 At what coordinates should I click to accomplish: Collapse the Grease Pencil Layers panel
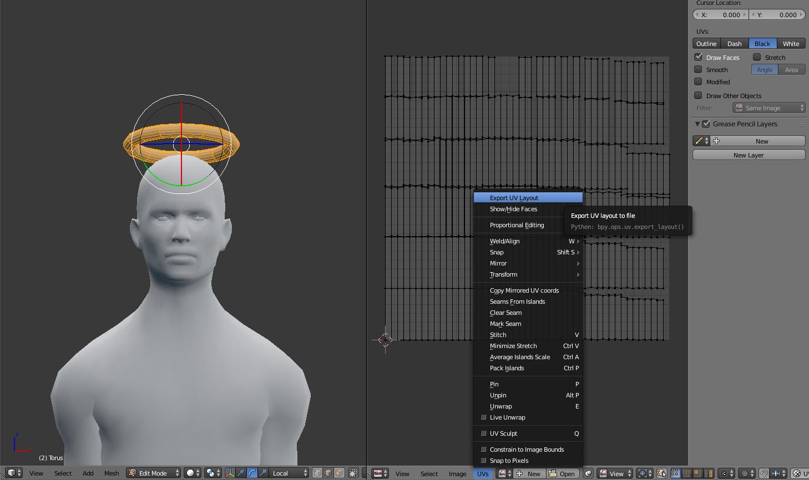697,124
